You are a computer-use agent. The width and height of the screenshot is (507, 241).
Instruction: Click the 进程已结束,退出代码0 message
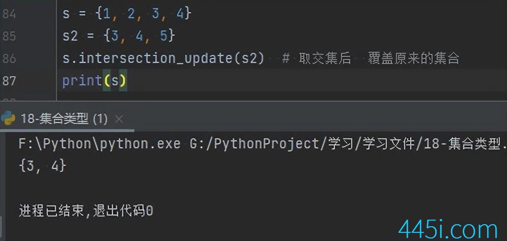tap(86, 212)
